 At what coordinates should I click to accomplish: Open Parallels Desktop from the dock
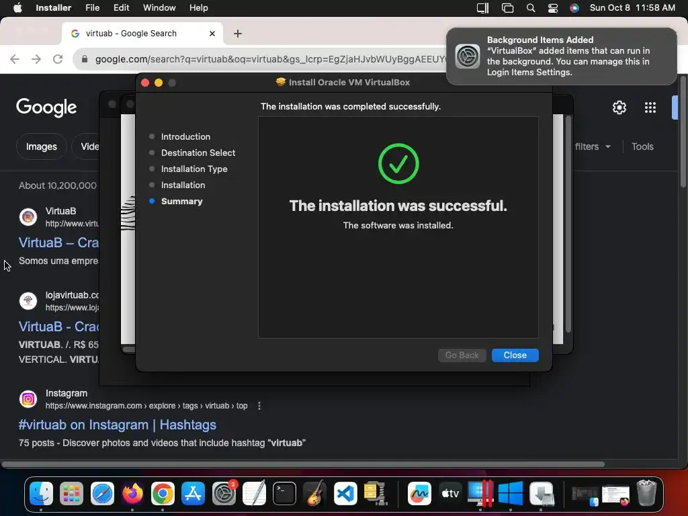click(480, 494)
